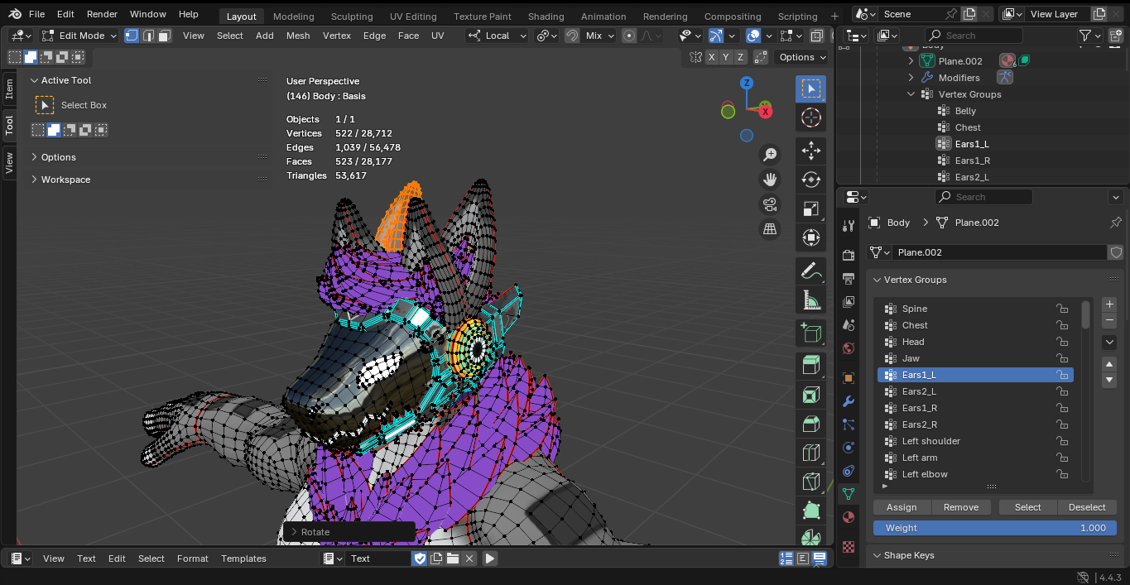1130x585 pixels.
Task: Move vertex group down with arrow button
Action: (1110, 380)
